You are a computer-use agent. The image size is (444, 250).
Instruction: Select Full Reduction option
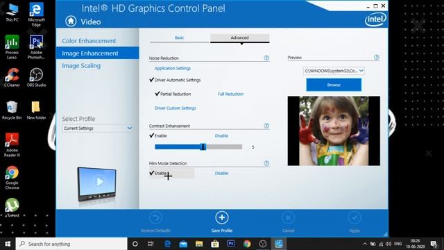pos(230,94)
